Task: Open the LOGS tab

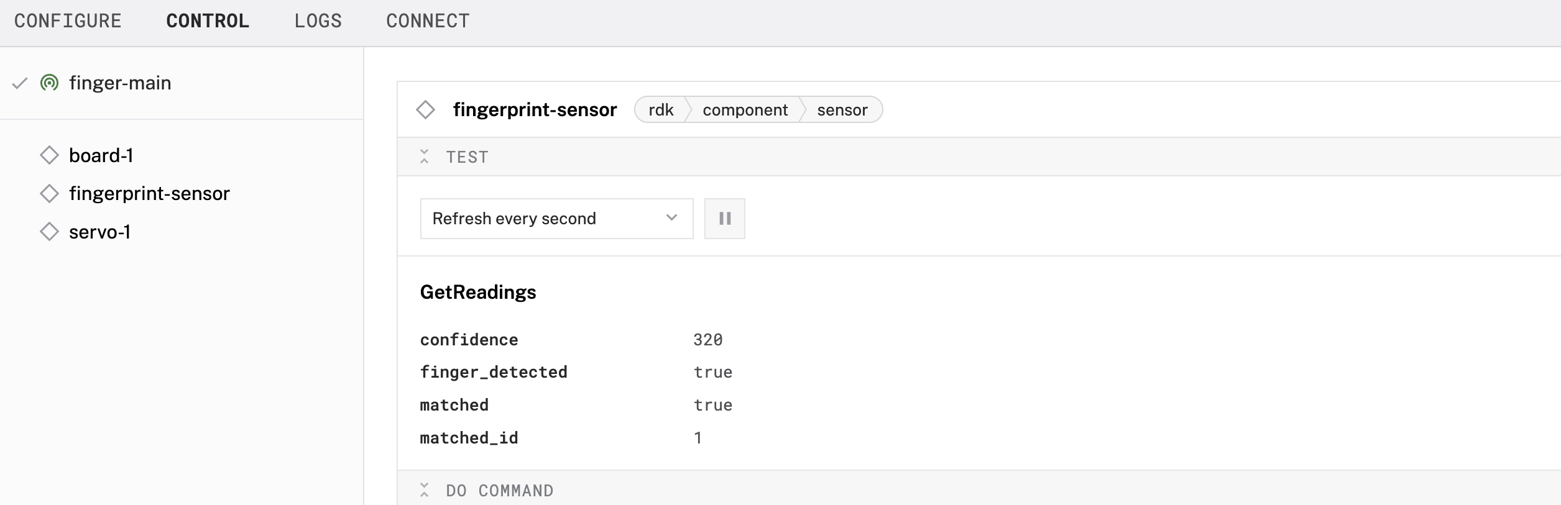Action: [318, 21]
